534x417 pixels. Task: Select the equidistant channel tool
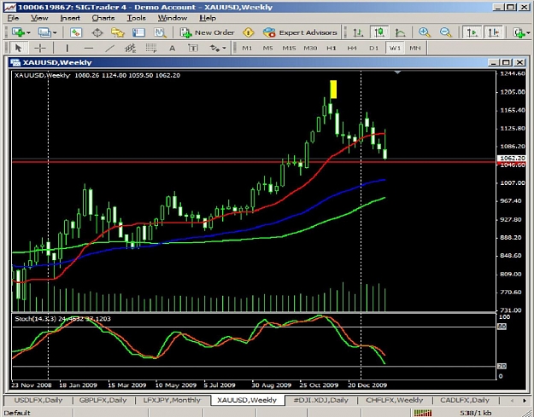[x=130, y=48]
